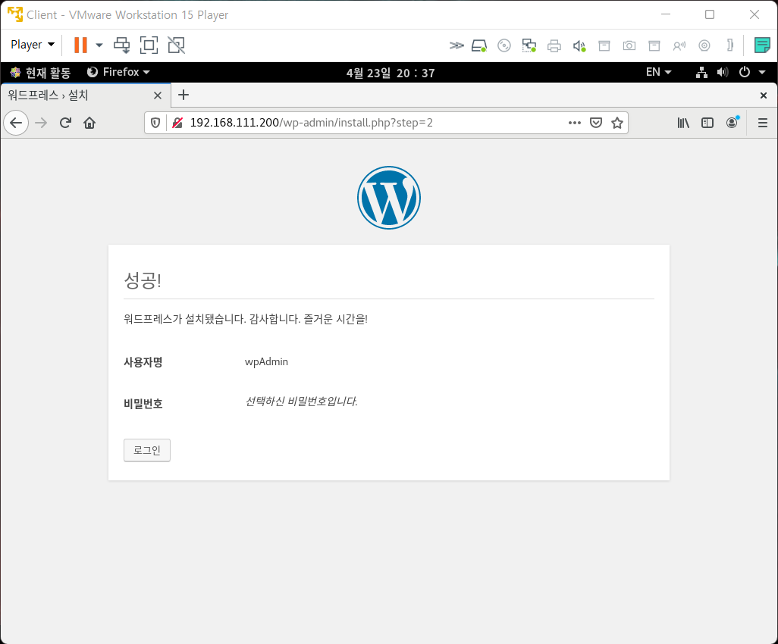Image resolution: width=778 pixels, height=644 pixels.
Task: Click the 성공! heading
Action: 143,280
